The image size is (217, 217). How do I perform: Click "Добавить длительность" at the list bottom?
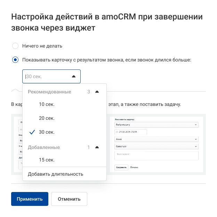(x=56, y=174)
